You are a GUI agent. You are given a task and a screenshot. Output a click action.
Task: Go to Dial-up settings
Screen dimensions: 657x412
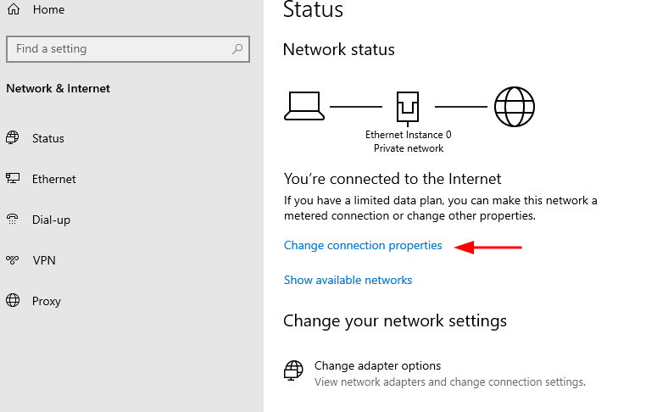51,220
